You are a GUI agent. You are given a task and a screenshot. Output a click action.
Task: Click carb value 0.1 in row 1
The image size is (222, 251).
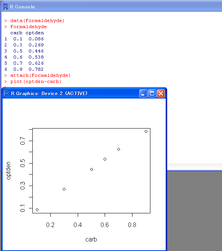[x=18, y=39]
